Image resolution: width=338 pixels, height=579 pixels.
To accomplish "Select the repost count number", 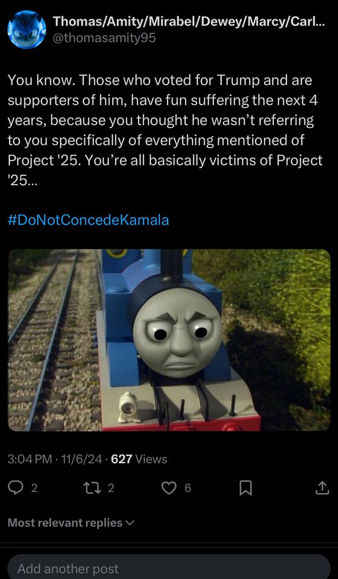I will (111, 488).
